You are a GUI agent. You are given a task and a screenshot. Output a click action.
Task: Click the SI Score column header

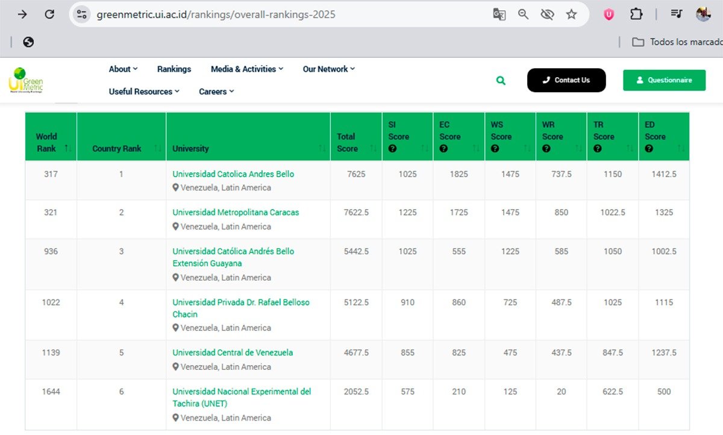[407, 136]
